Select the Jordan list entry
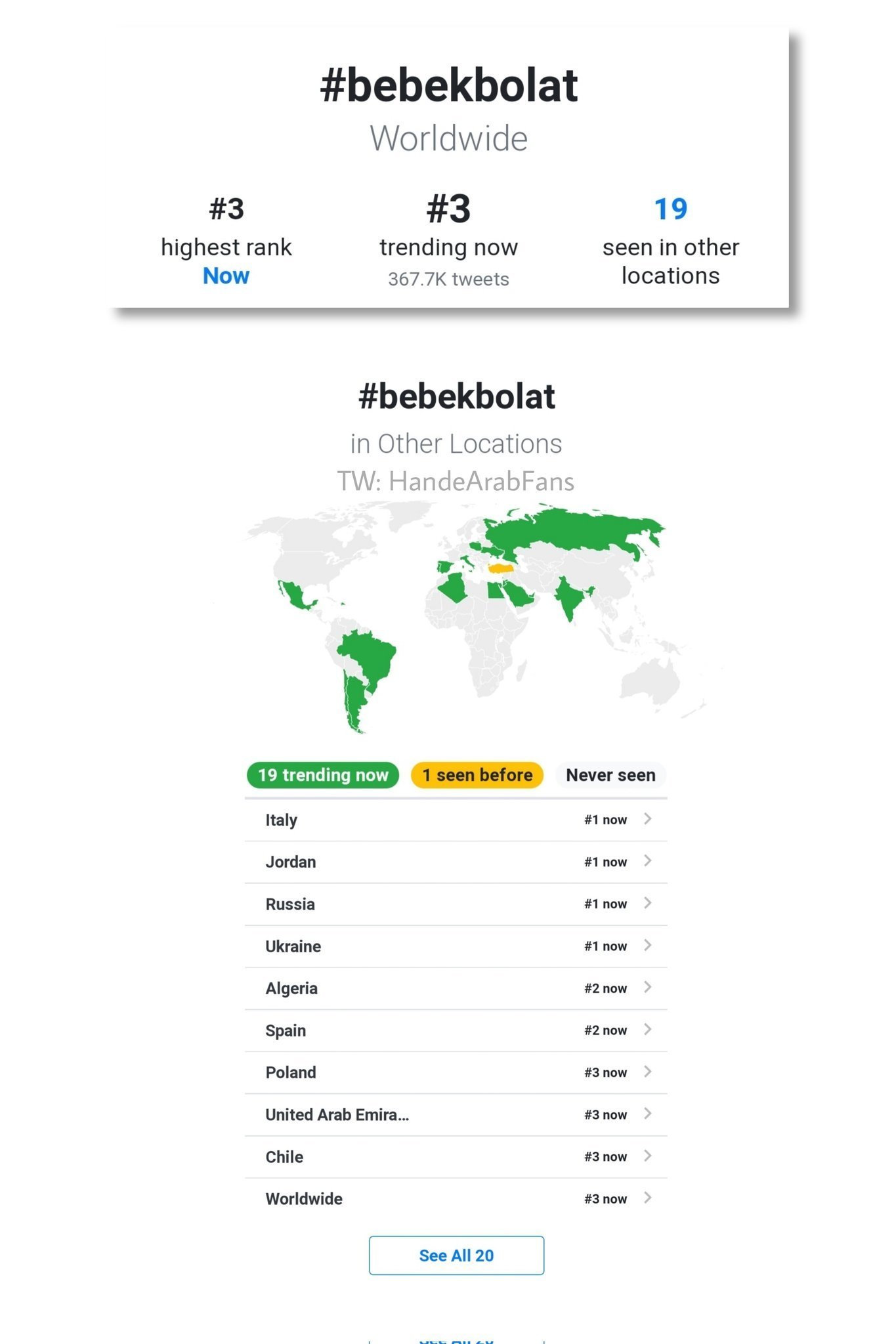Viewport: 896px width, 1344px height. (x=291, y=862)
